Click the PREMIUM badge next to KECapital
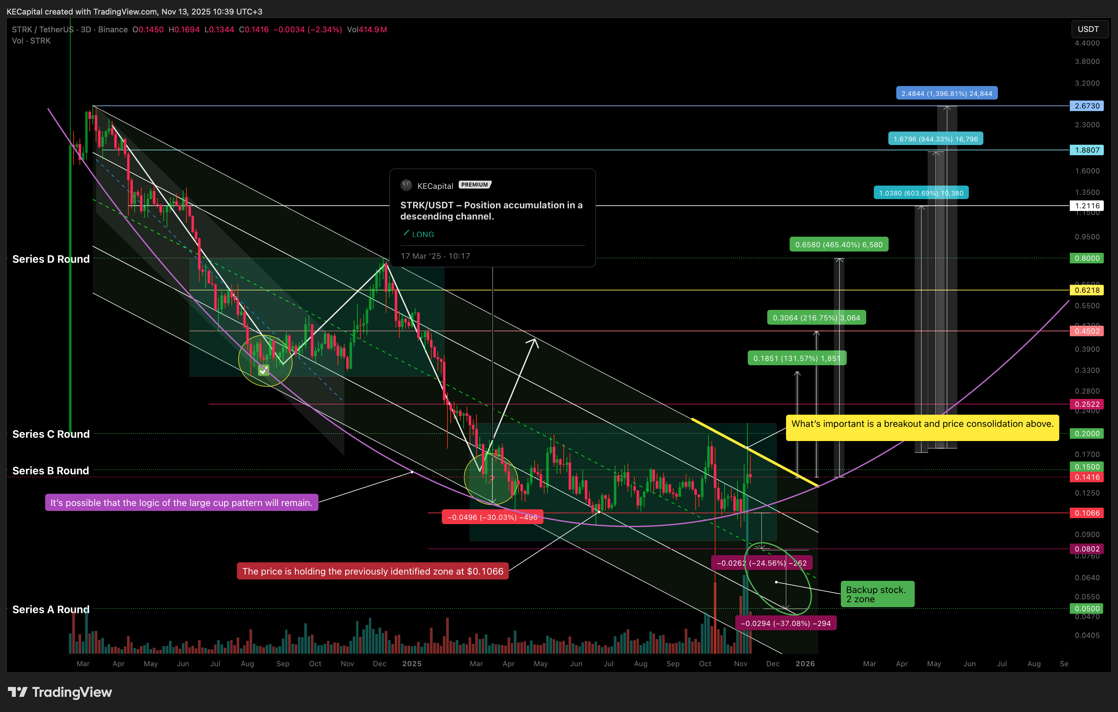The width and height of the screenshot is (1118, 712). click(475, 185)
